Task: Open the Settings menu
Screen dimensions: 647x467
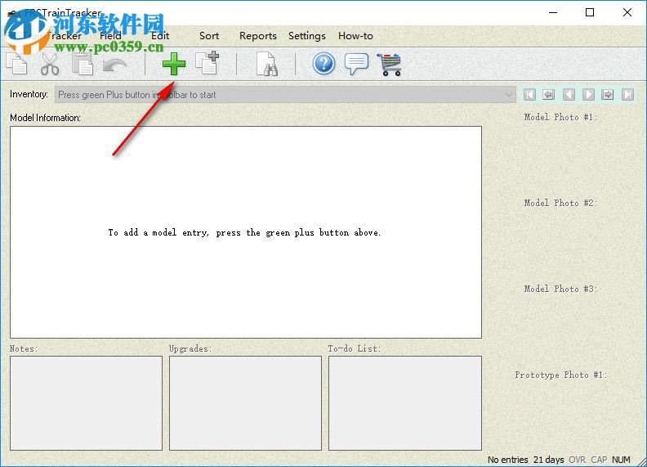Action: click(x=307, y=36)
